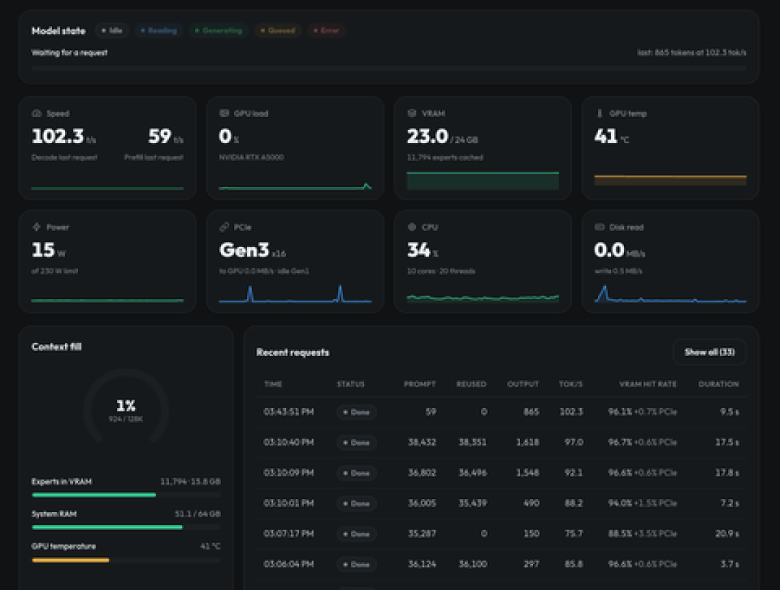Open the Show all (33) requests list
This screenshot has height=590, width=780.
pos(709,352)
